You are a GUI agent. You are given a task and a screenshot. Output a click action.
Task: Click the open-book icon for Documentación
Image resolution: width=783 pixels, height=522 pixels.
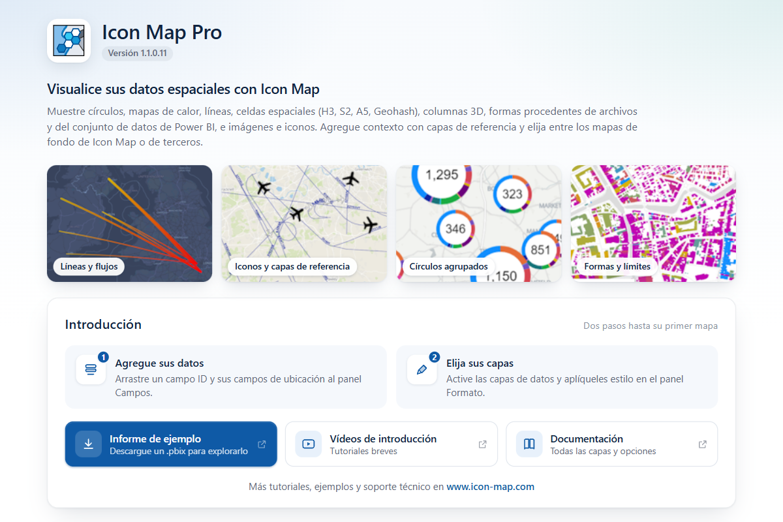(x=529, y=444)
